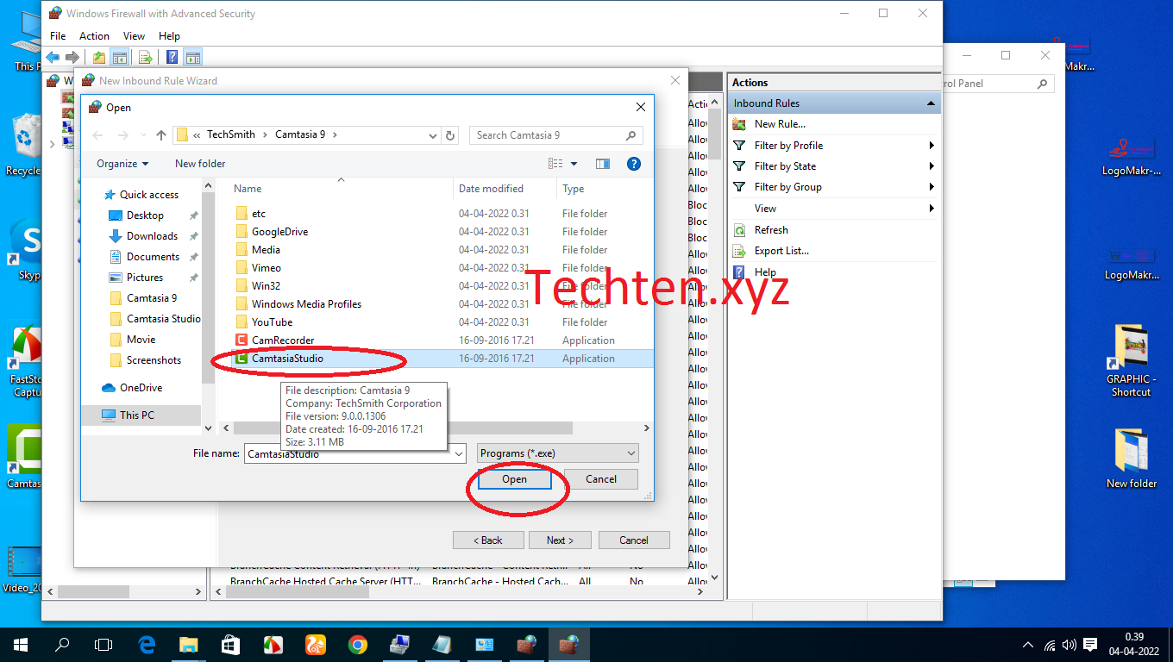Open Microsoft Store from taskbar
Screen dimensions: 1173x662
(x=230, y=645)
